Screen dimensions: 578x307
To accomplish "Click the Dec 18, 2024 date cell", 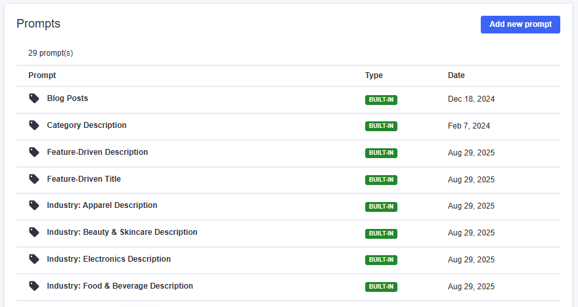I will click(471, 99).
